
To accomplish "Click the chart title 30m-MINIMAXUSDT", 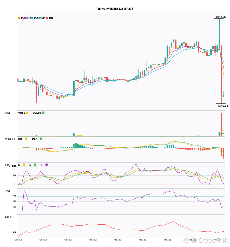I will [x=115, y=9].
